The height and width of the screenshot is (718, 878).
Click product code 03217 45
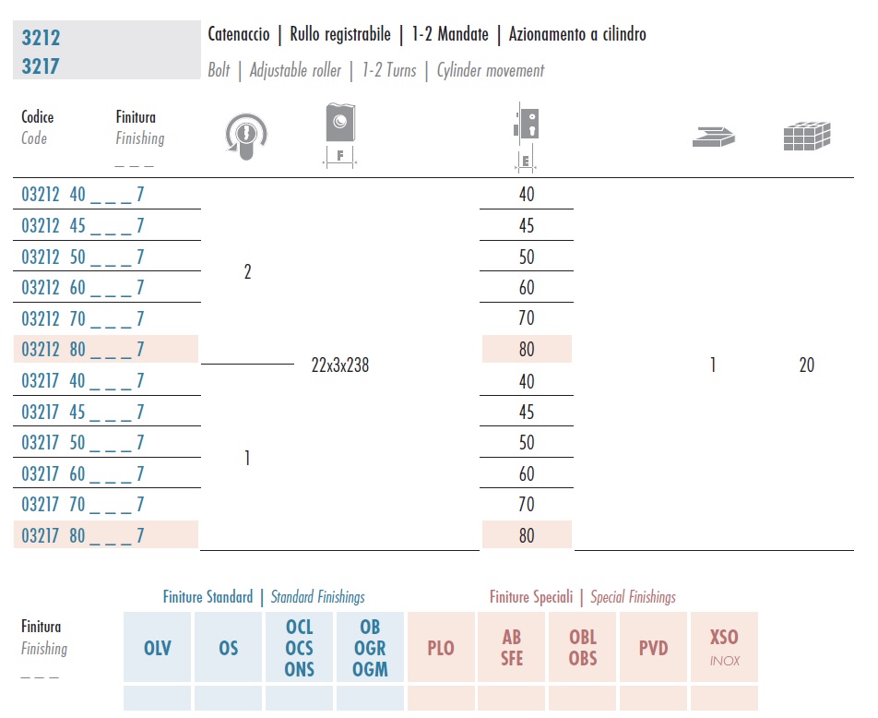coord(83,412)
